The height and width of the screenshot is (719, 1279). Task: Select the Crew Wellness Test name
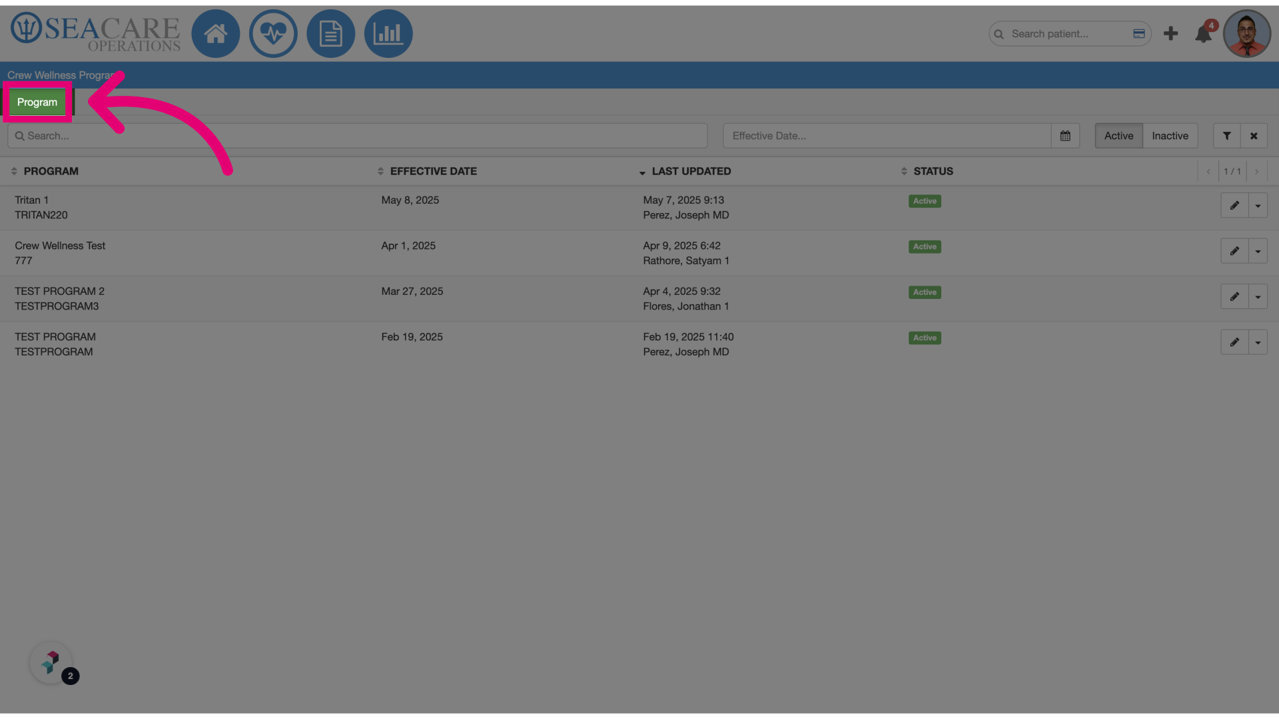[x=60, y=246]
